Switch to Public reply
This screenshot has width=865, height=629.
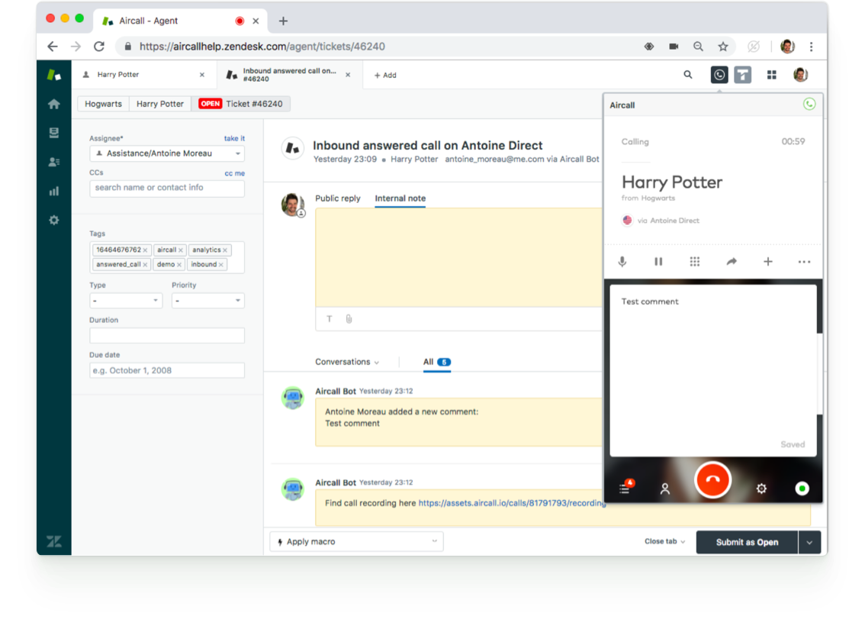coord(338,198)
